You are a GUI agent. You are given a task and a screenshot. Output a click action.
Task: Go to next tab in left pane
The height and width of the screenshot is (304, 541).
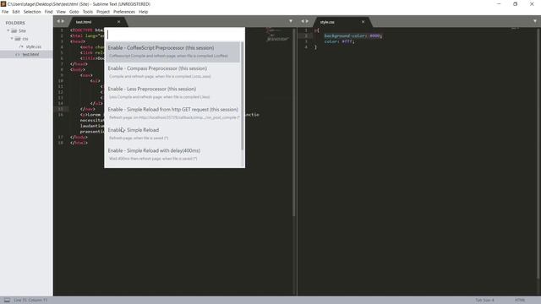63,21
